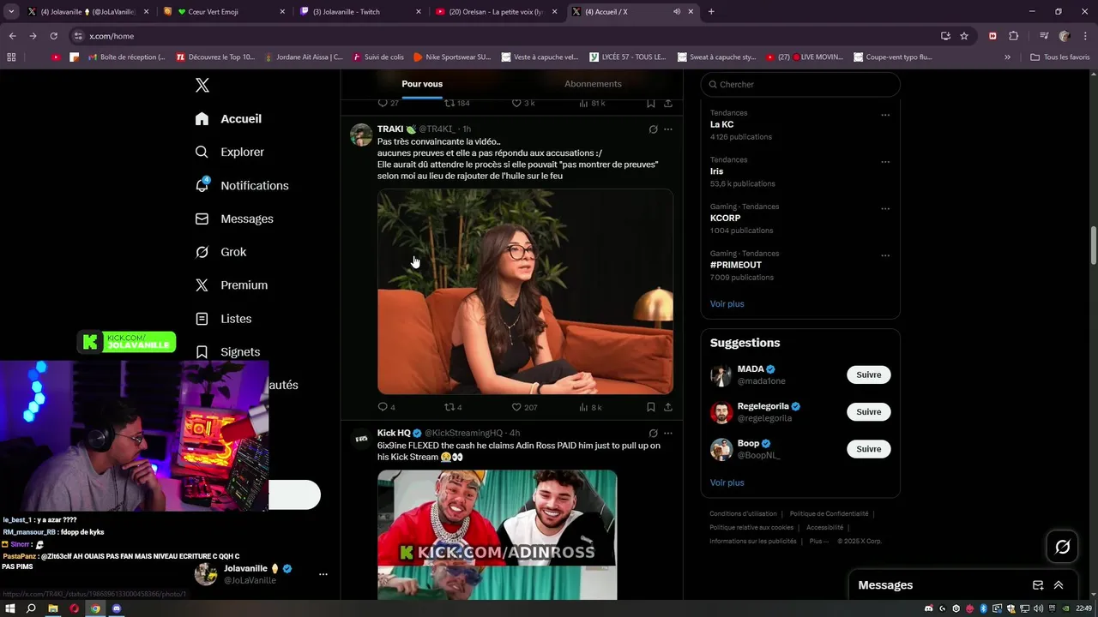This screenshot has height=617, width=1098.
Task: Open the Explorer search section
Action: point(230,152)
